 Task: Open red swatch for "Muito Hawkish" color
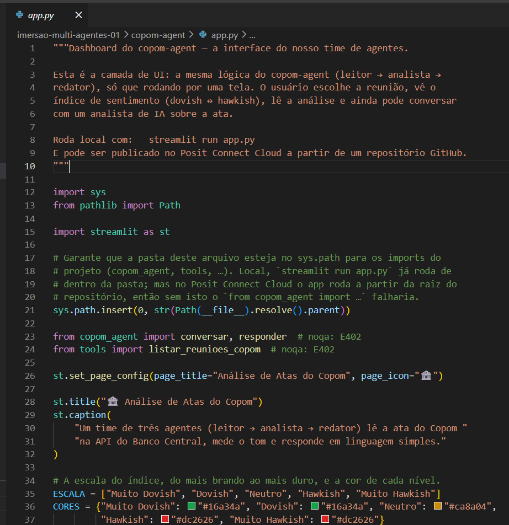325,519
